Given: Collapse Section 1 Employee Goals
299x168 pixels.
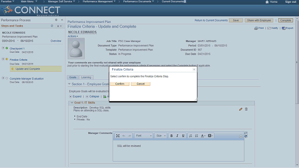Looking at the screenshot, I should (x=69, y=84).
